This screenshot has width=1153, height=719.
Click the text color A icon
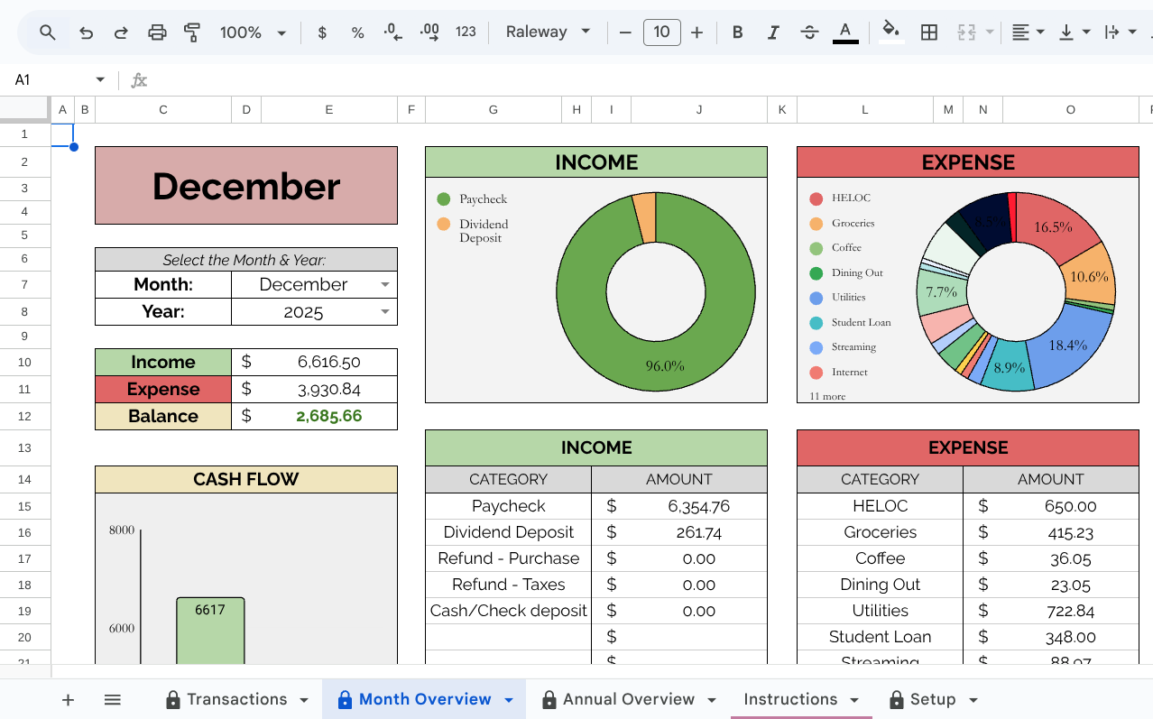(x=845, y=32)
